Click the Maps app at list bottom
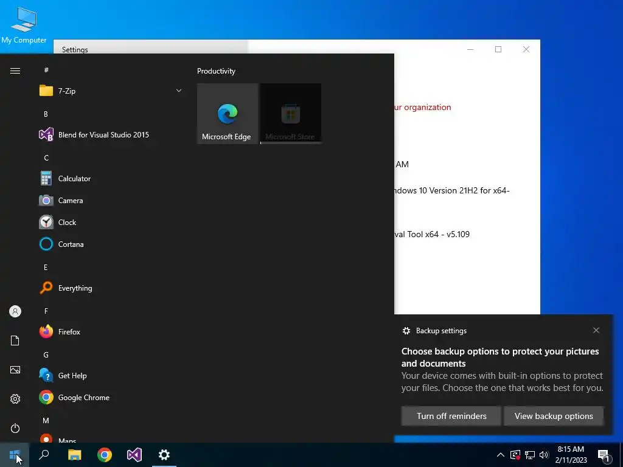This screenshot has height=467, width=623. pos(111,438)
